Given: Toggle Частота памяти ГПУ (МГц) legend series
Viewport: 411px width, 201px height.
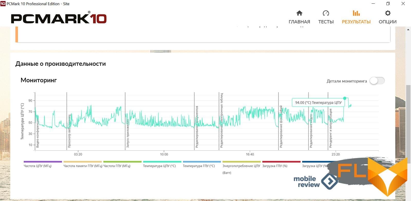Looking at the screenshot, I should click(83, 164).
